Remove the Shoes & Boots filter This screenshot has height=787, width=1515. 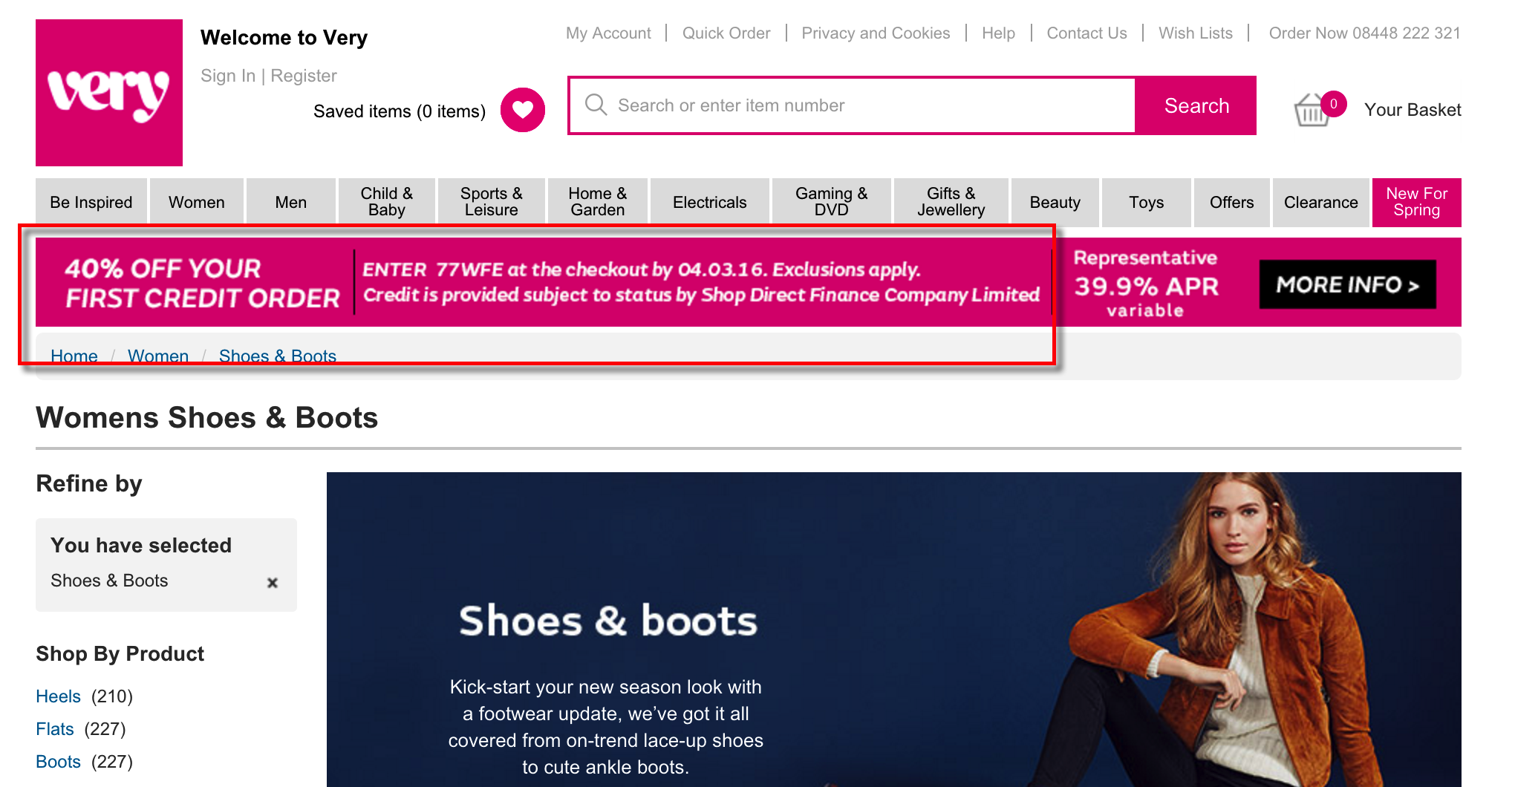pyautogui.click(x=273, y=583)
